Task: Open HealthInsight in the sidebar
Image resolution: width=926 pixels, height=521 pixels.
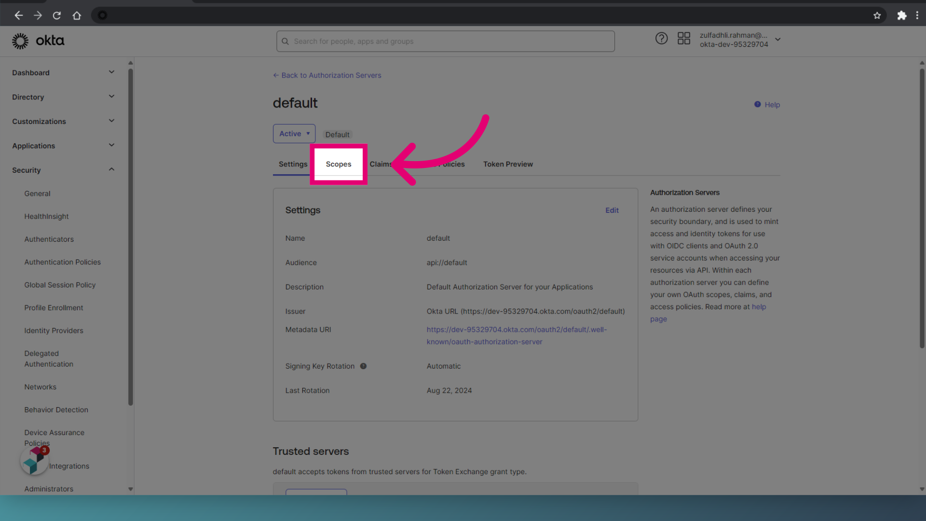Action: [46, 217]
